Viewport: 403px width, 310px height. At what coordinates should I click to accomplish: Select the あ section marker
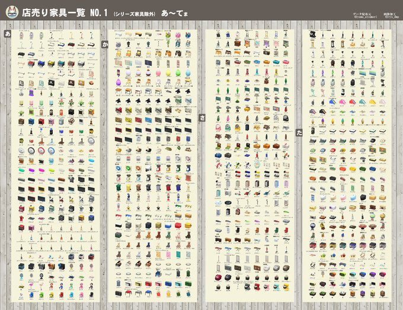point(8,33)
